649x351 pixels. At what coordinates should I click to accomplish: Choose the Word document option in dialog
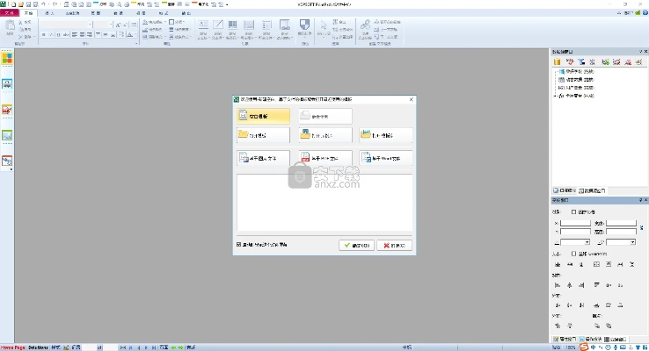pos(385,159)
